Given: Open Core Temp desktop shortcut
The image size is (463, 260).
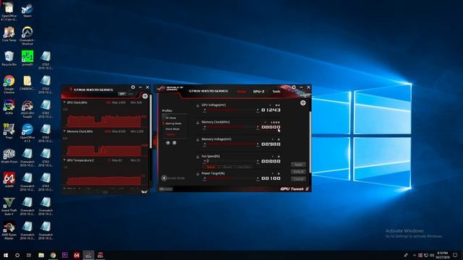Looking at the screenshot, I should pyautogui.click(x=9, y=34).
